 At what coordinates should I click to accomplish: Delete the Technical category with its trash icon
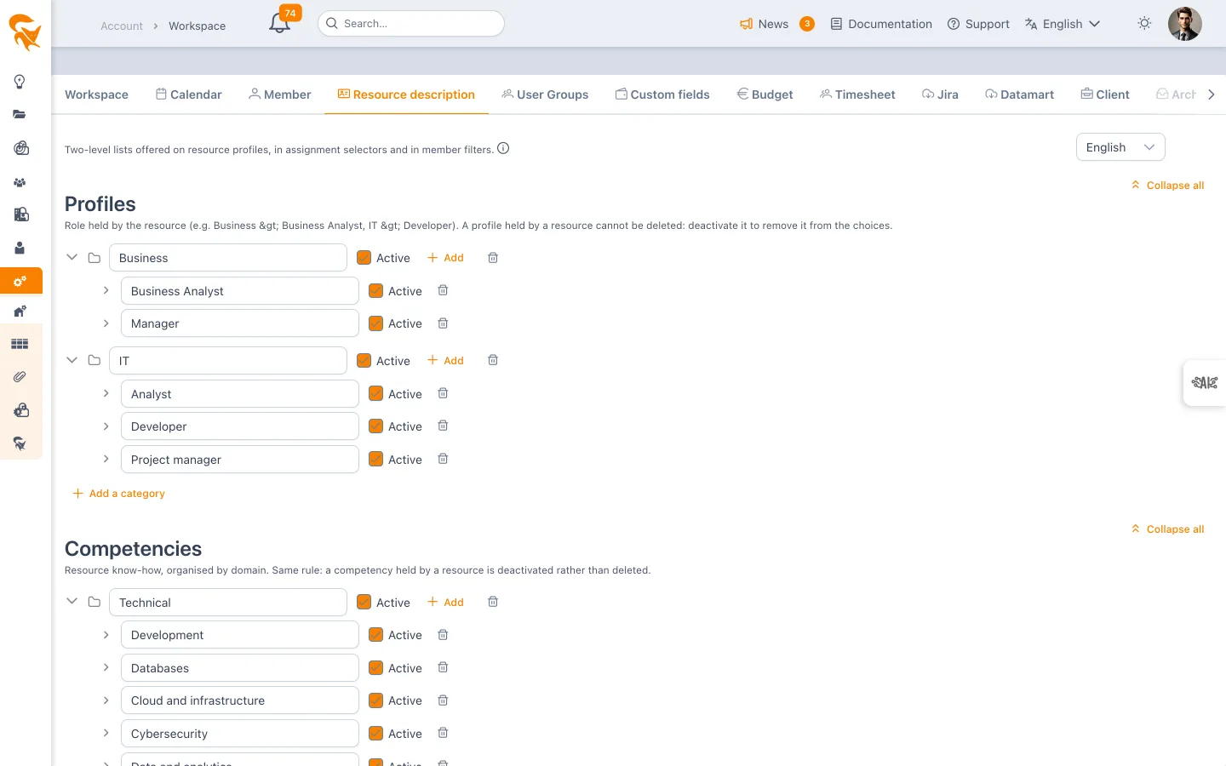pos(493,602)
